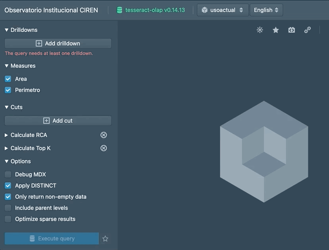
Task: Collapse the Cuts section
Action: [14, 107]
